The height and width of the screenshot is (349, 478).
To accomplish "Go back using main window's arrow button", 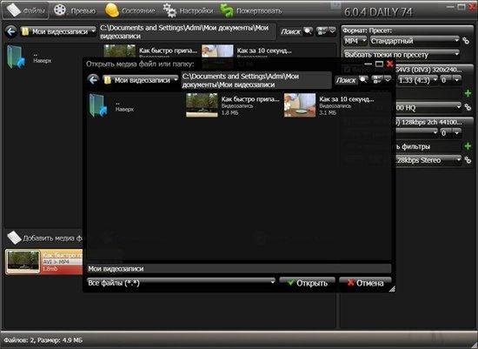I will pos(11,31).
